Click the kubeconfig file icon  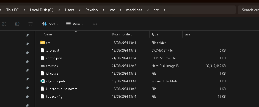click(x=43, y=97)
